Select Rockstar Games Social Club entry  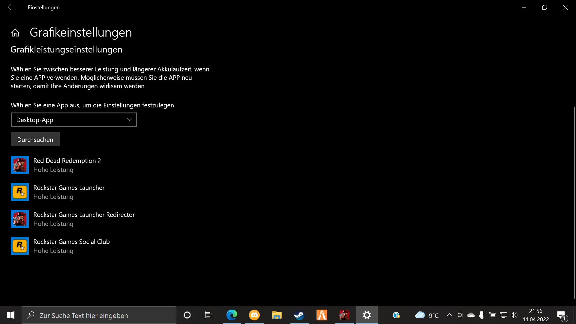coord(71,246)
